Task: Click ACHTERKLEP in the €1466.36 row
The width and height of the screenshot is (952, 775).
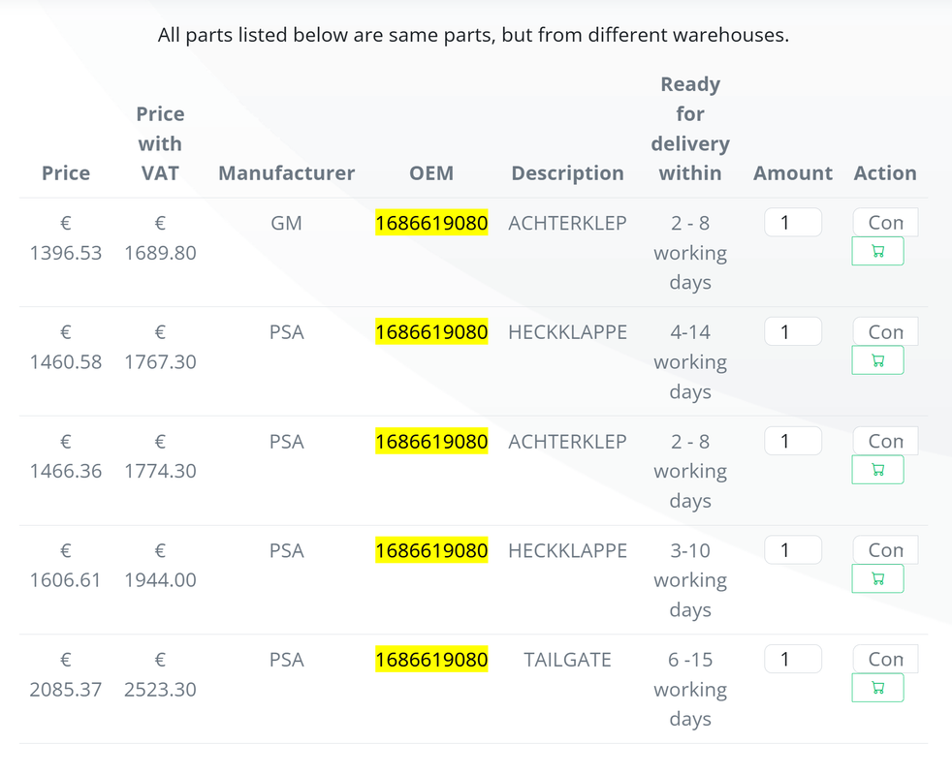Action: click(568, 441)
